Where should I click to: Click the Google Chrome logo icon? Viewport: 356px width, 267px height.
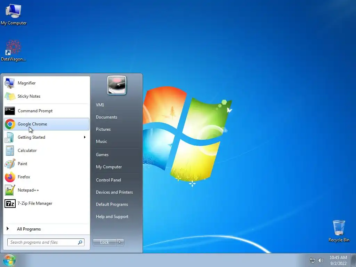[x=10, y=124]
